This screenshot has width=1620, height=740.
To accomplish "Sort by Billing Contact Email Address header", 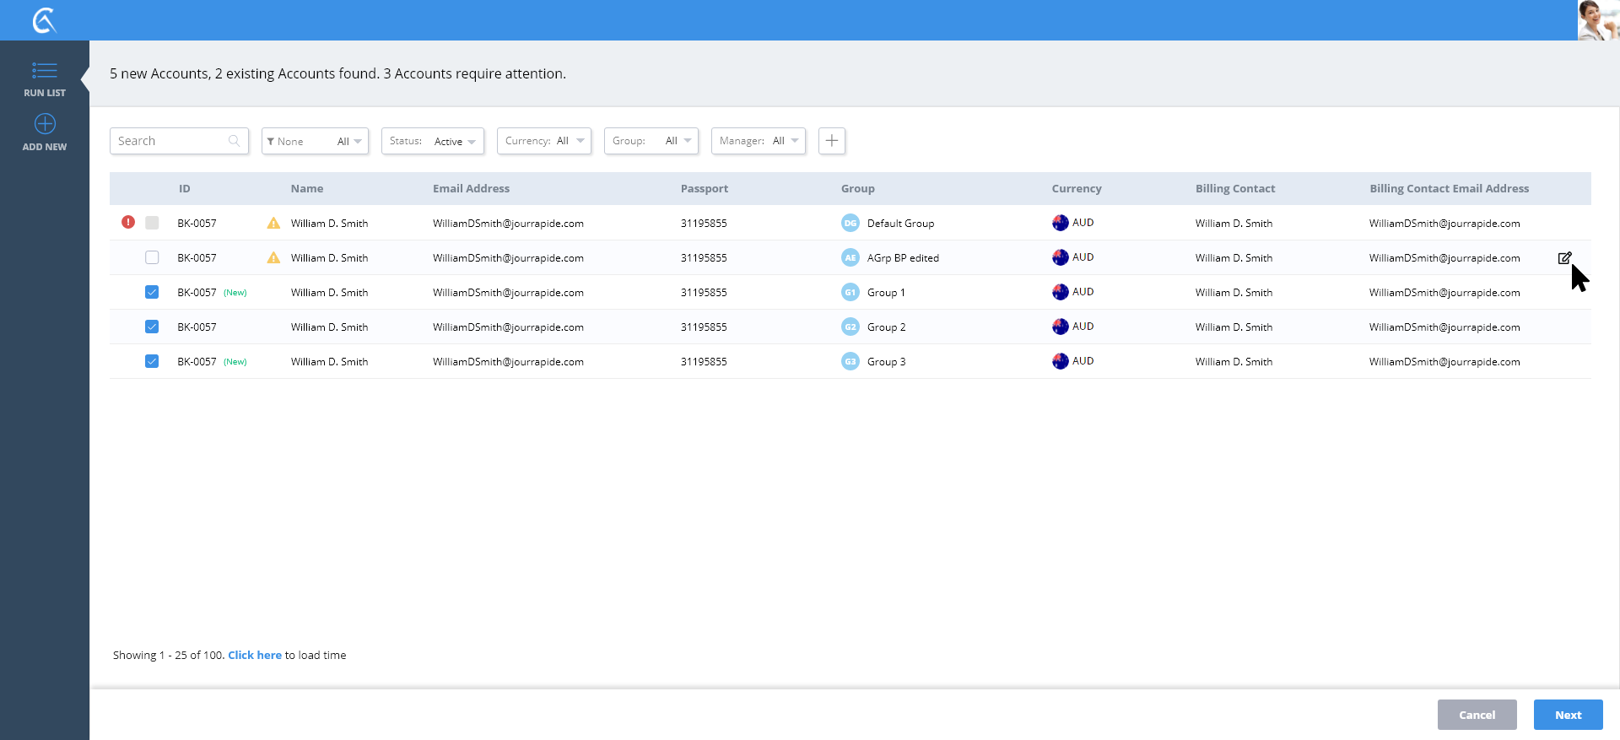I will click(1450, 189).
